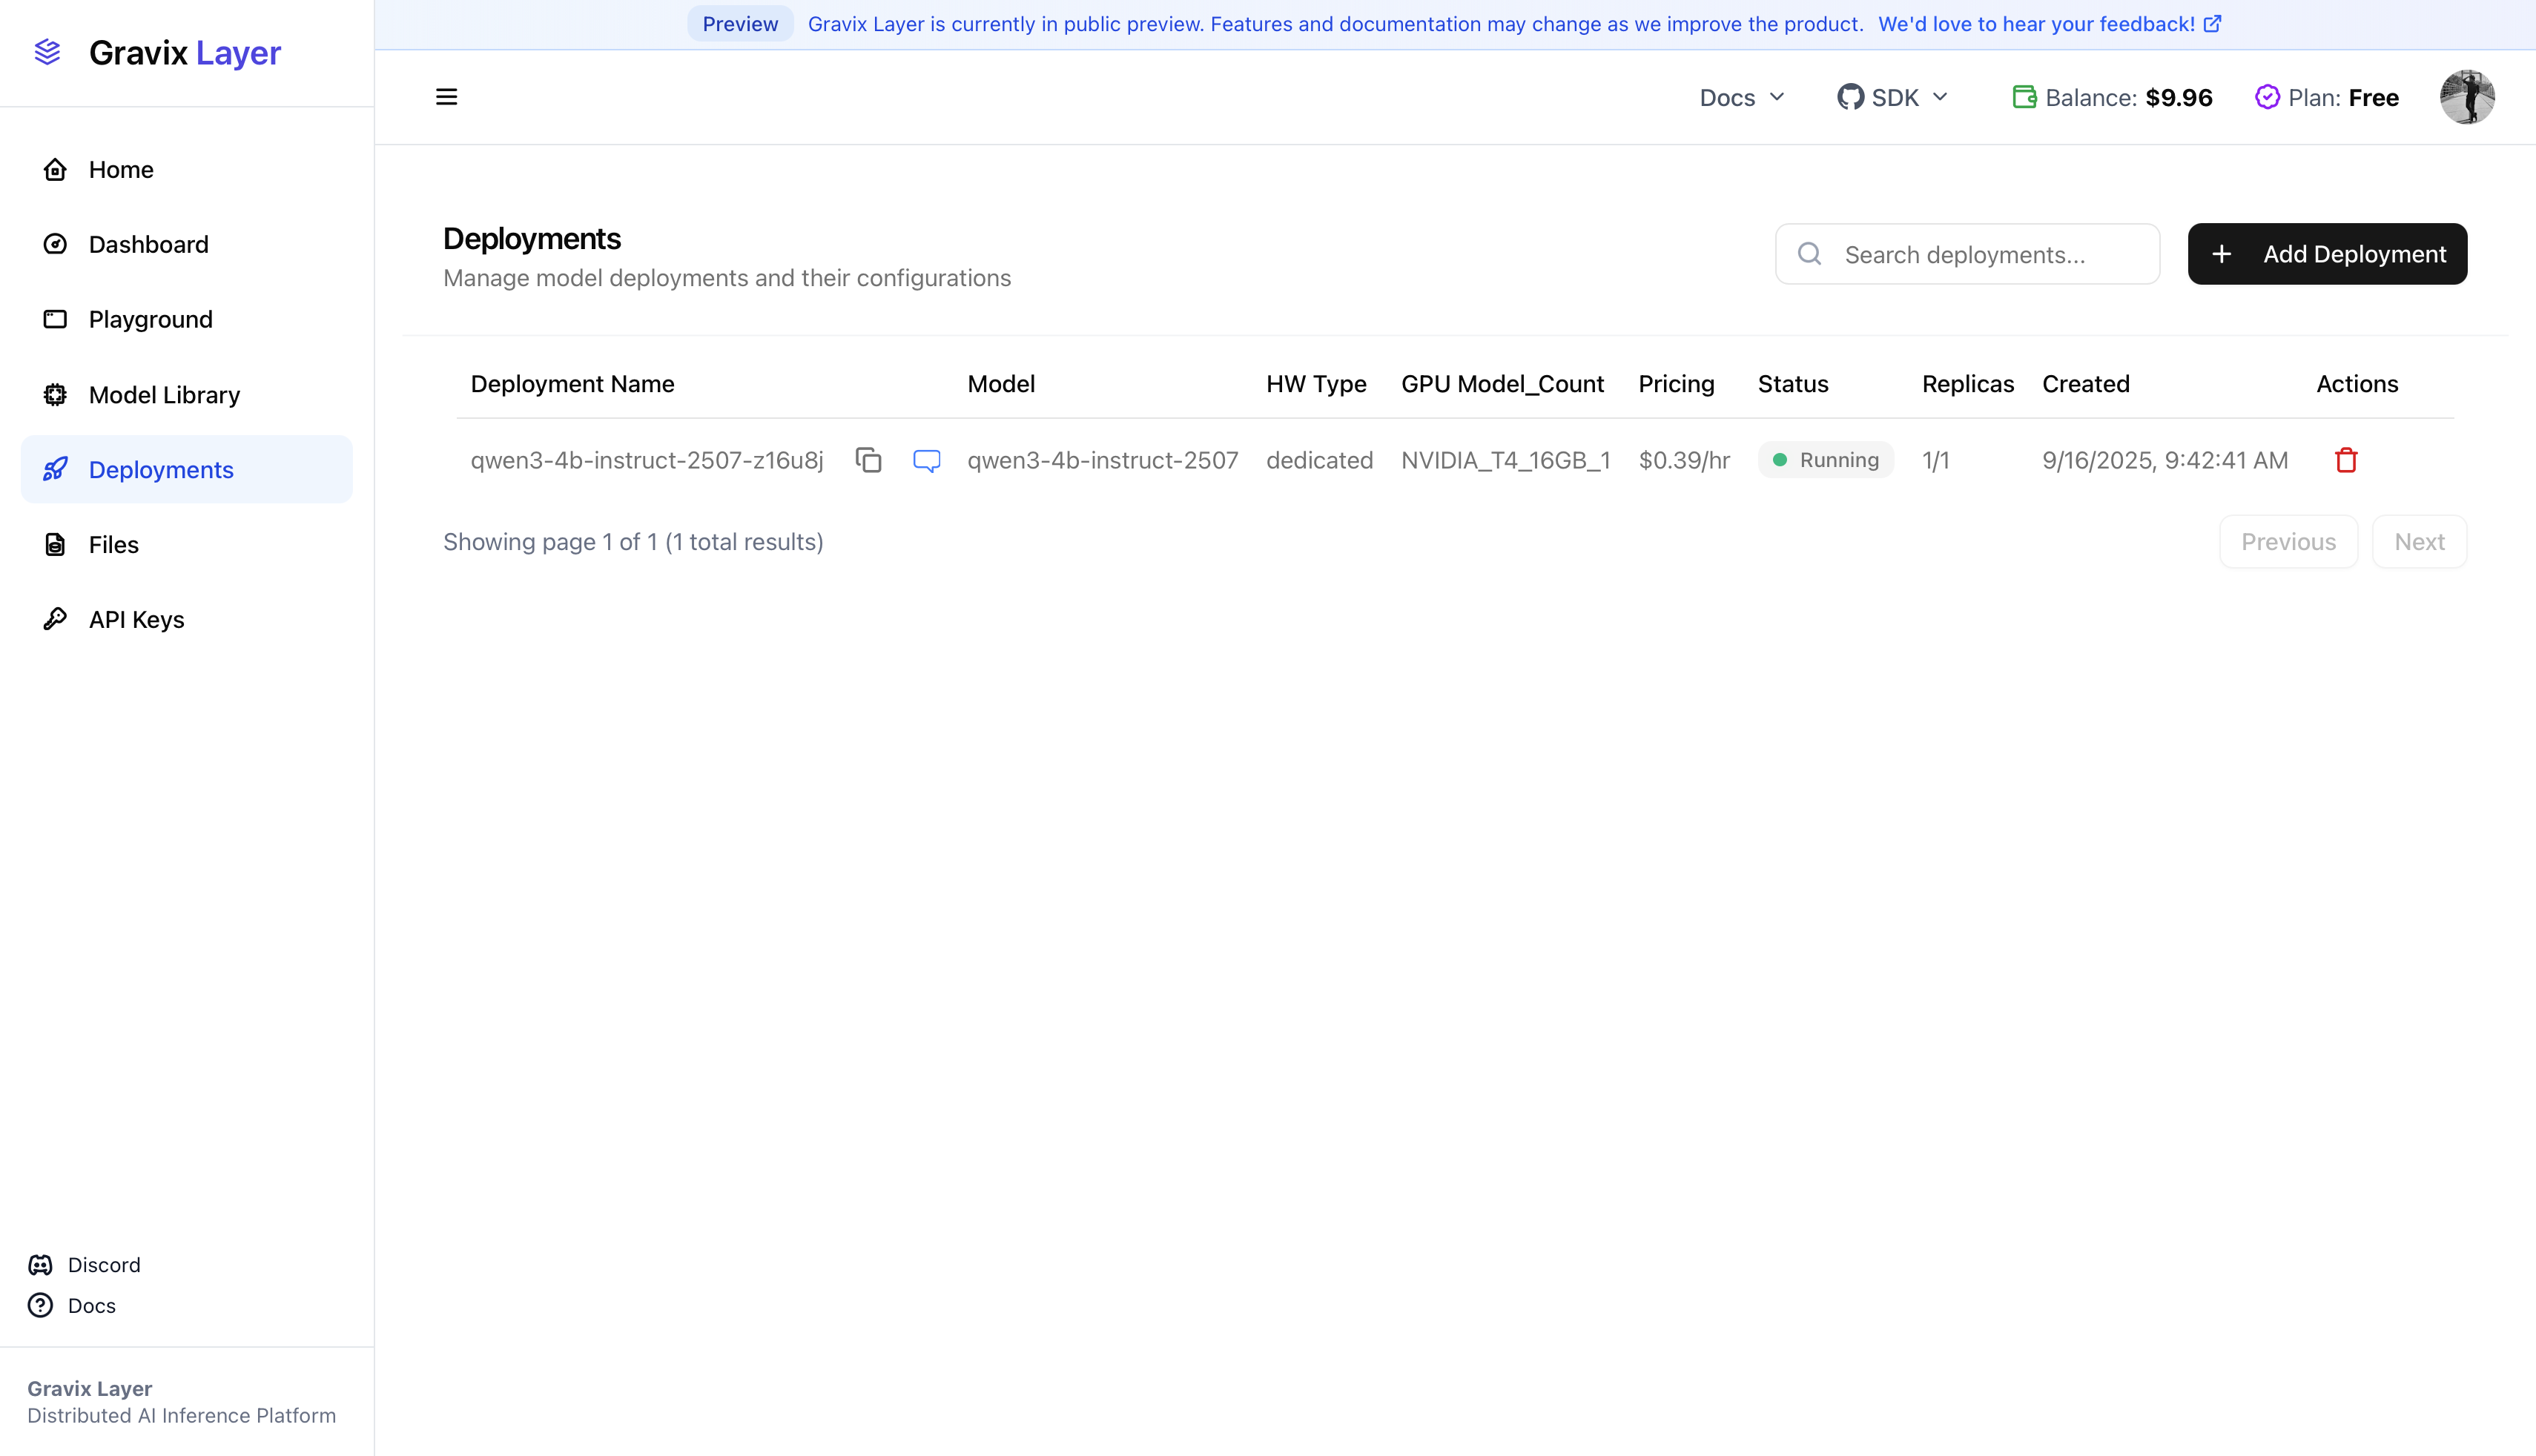Toggle sidebar with hamburger menu icon
2536x1456 pixels.
click(446, 97)
